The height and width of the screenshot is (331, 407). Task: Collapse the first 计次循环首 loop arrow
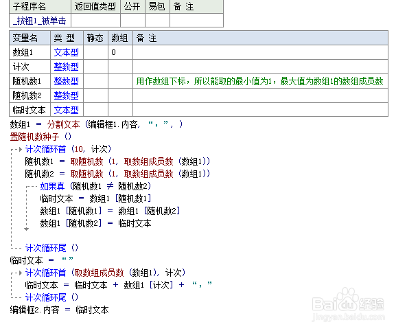[20, 149]
